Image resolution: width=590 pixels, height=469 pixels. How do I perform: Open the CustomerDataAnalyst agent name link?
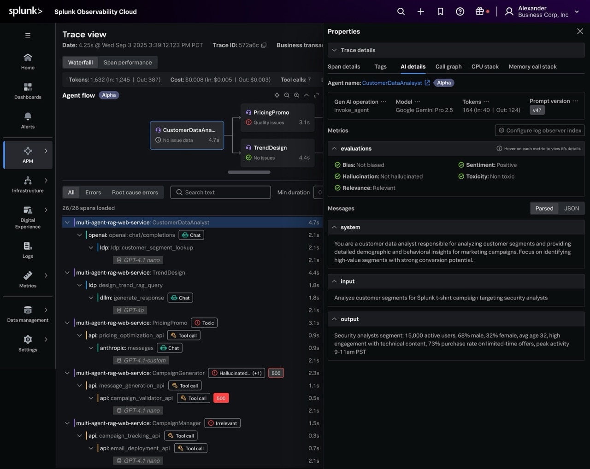click(x=392, y=83)
